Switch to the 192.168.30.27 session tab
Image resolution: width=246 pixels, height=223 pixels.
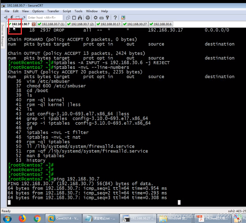pyautogui.click(x=135, y=24)
